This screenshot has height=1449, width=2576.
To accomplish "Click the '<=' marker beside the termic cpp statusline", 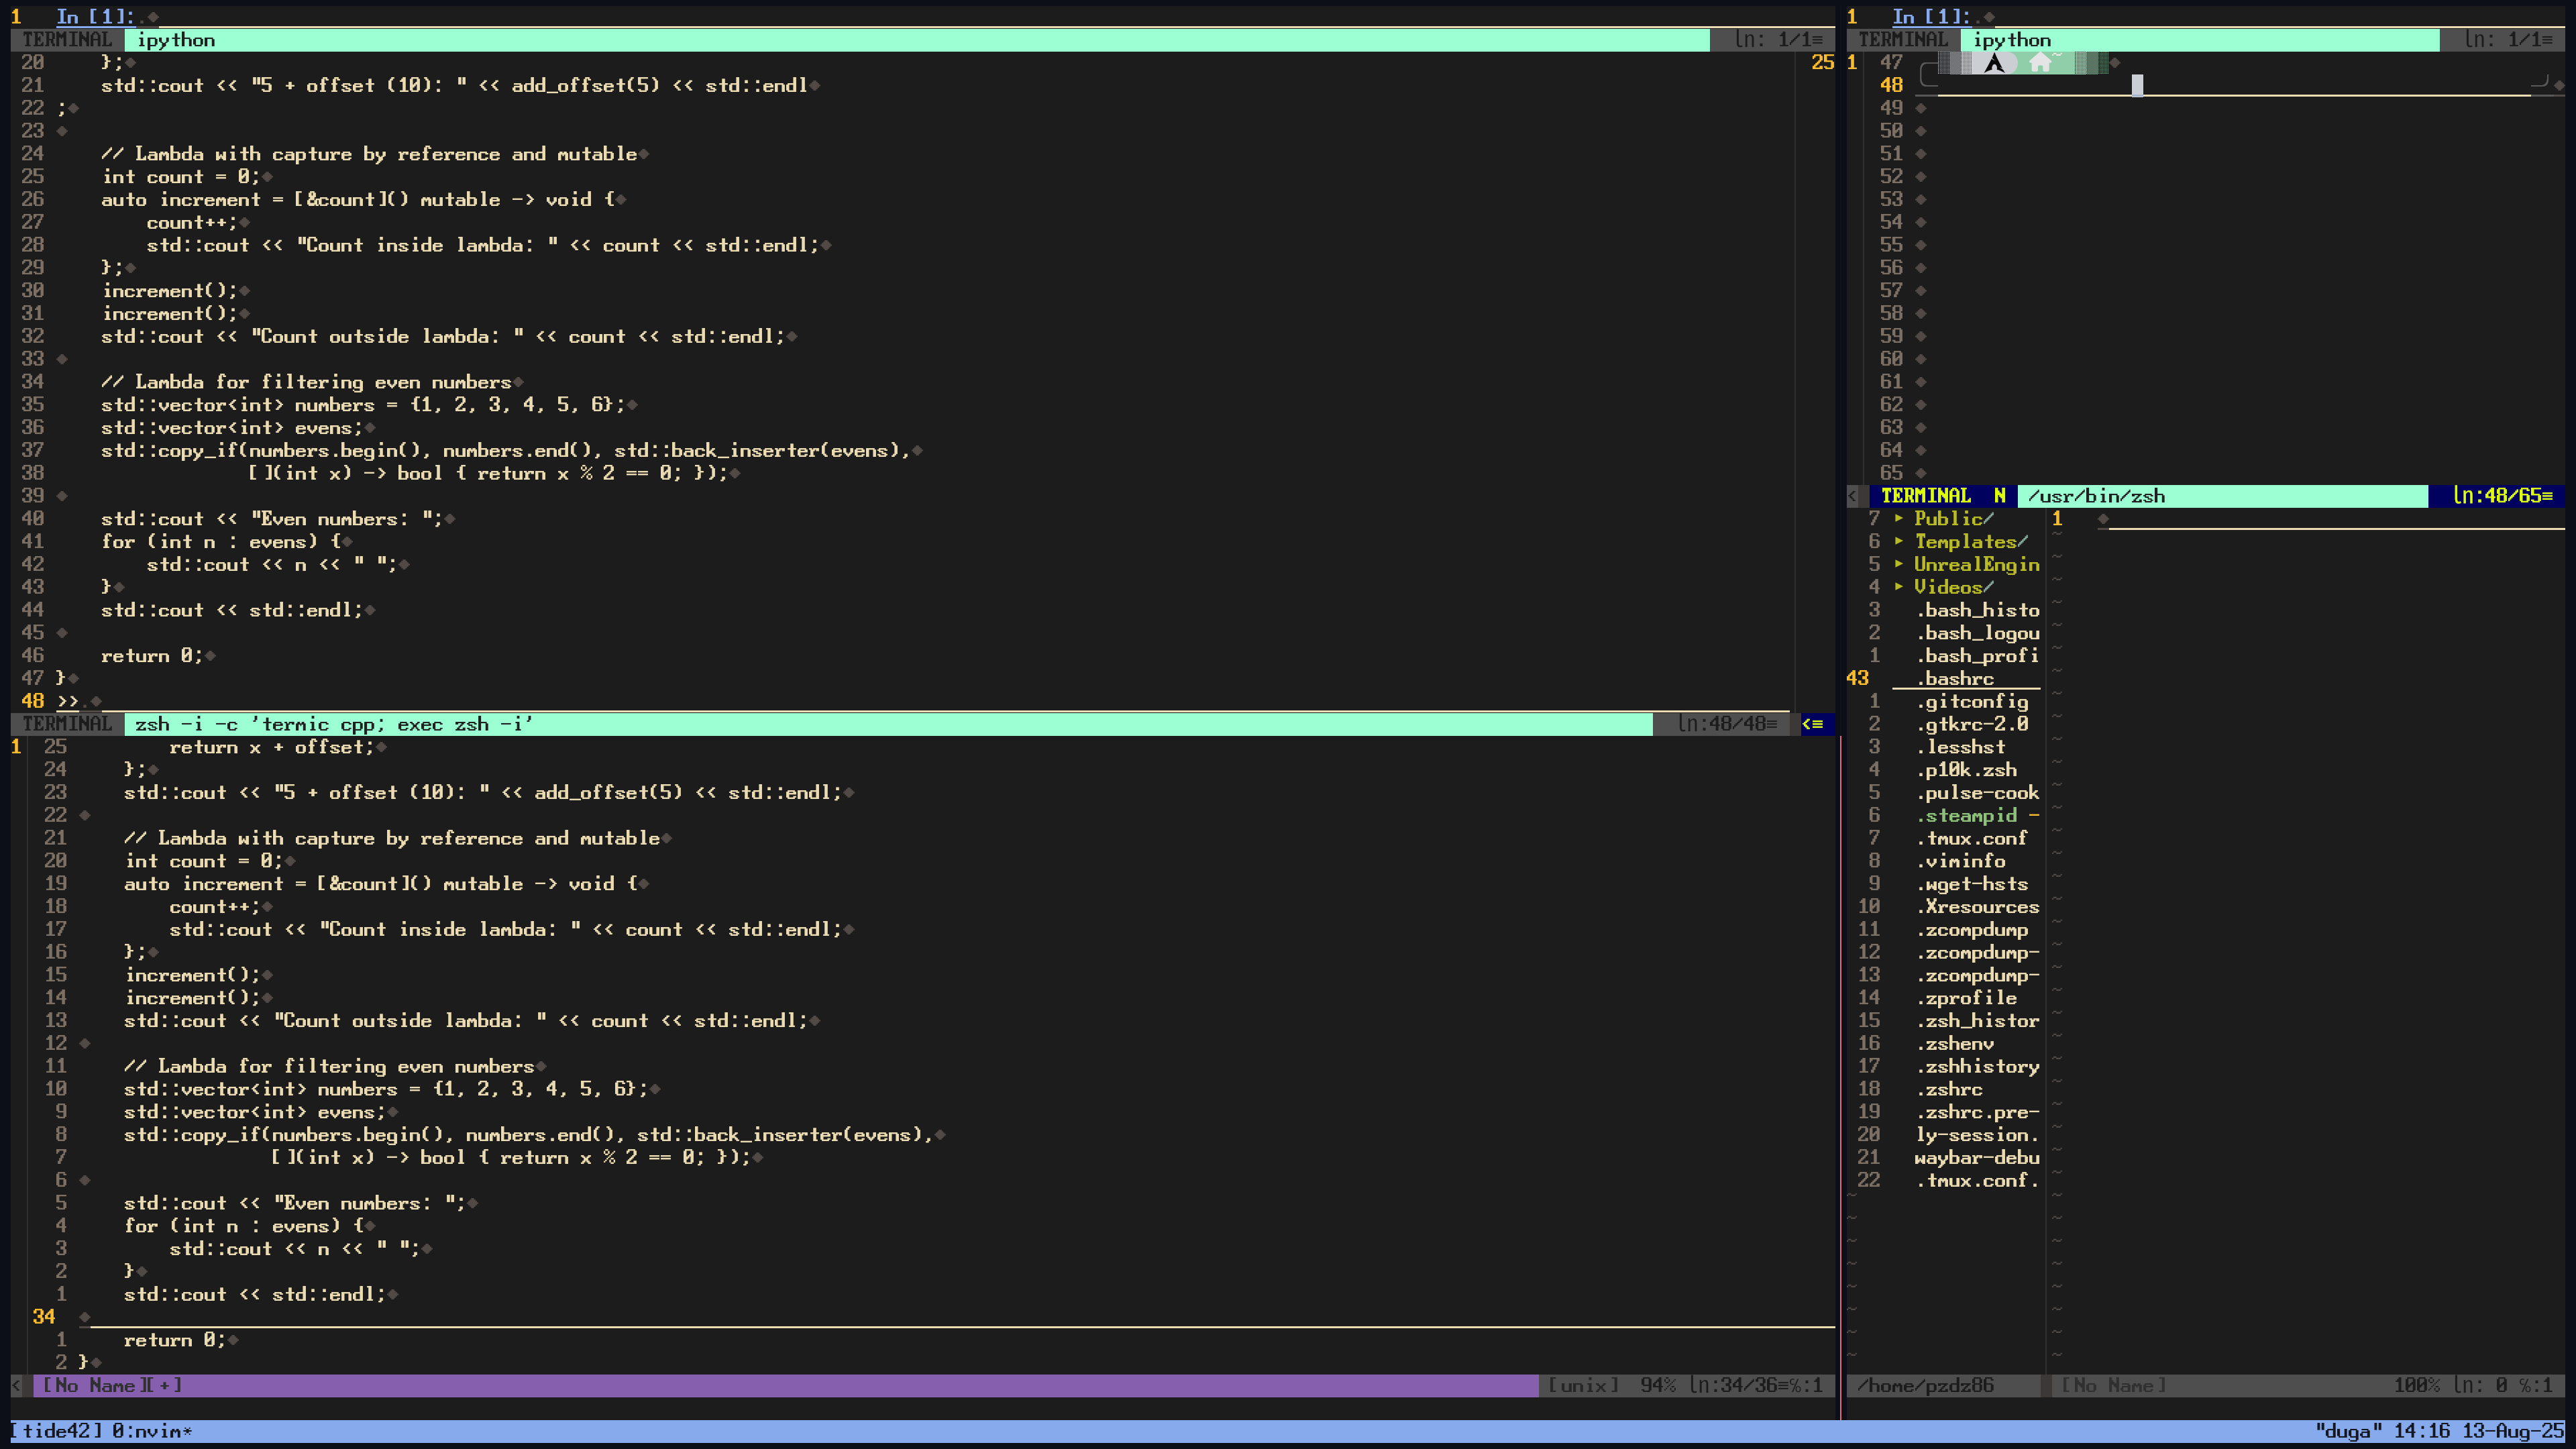I will click(1812, 724).
